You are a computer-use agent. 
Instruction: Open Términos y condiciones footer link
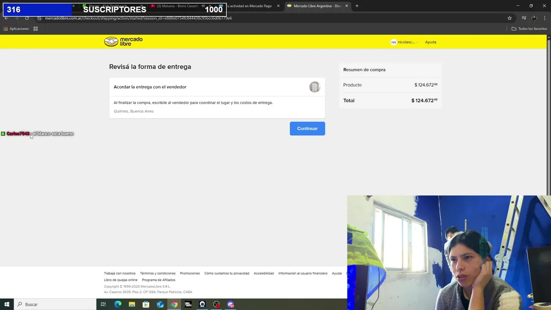click(158, 273)
